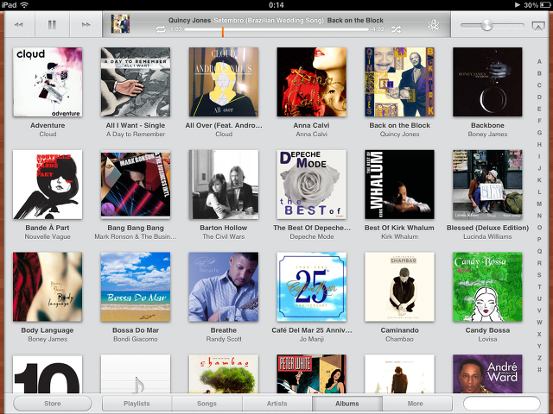Open the Store button
553x414 pixels.
pyautogui.click(x=52, y=404)
